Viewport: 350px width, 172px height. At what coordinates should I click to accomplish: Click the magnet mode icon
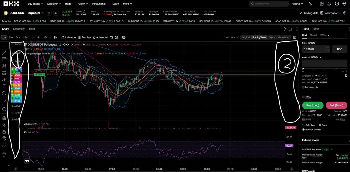[x=4, y=118]
